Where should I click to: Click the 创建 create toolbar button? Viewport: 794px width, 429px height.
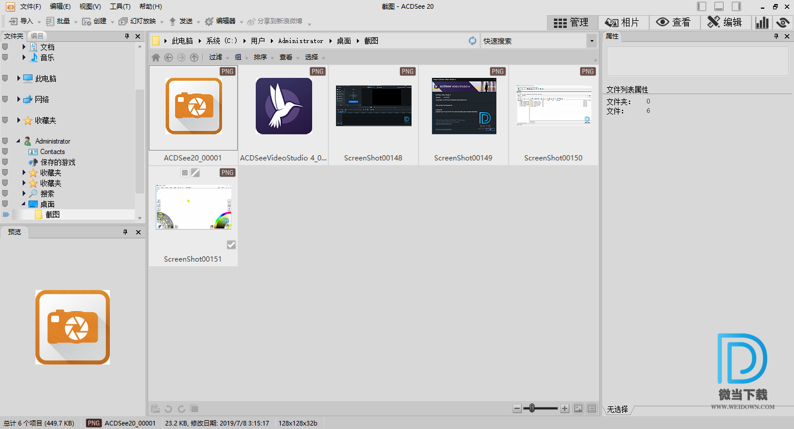click(x=94, y=21)
